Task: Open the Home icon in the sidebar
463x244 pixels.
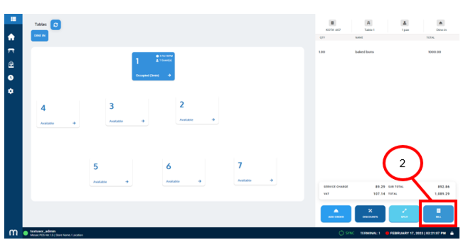Action: 11,37
